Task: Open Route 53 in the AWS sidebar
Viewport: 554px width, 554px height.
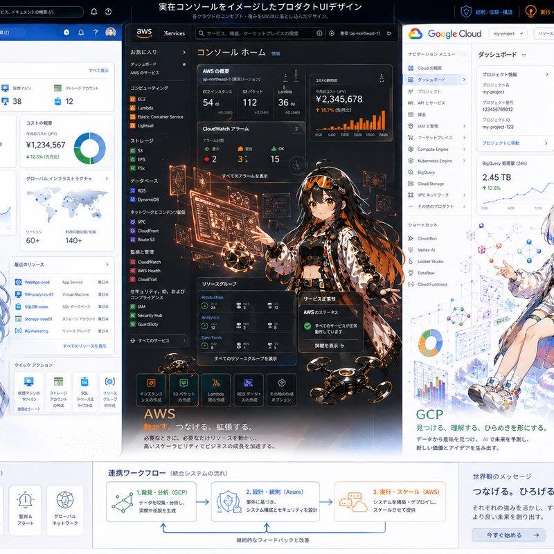Action: (146, 239)
